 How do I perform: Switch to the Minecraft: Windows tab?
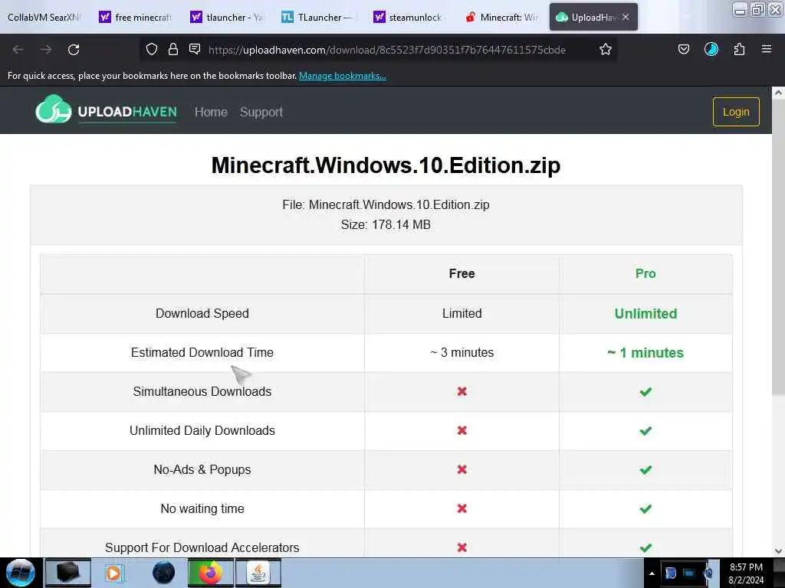tap(502, 18)
